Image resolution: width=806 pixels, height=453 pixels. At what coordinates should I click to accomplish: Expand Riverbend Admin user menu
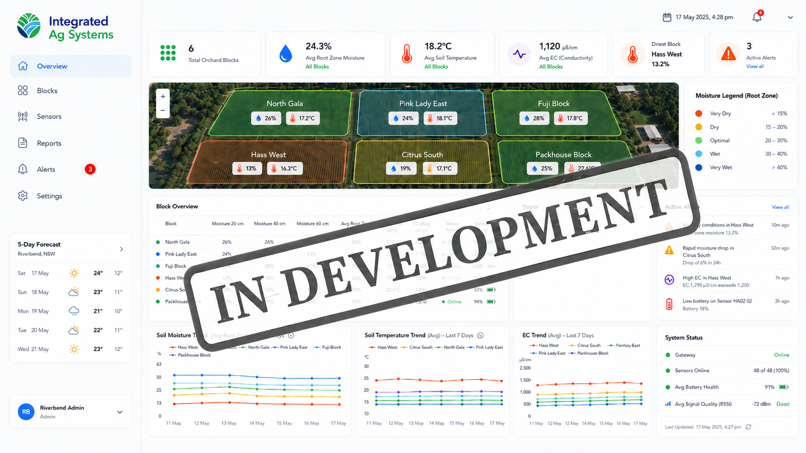(x=120, y=412)
